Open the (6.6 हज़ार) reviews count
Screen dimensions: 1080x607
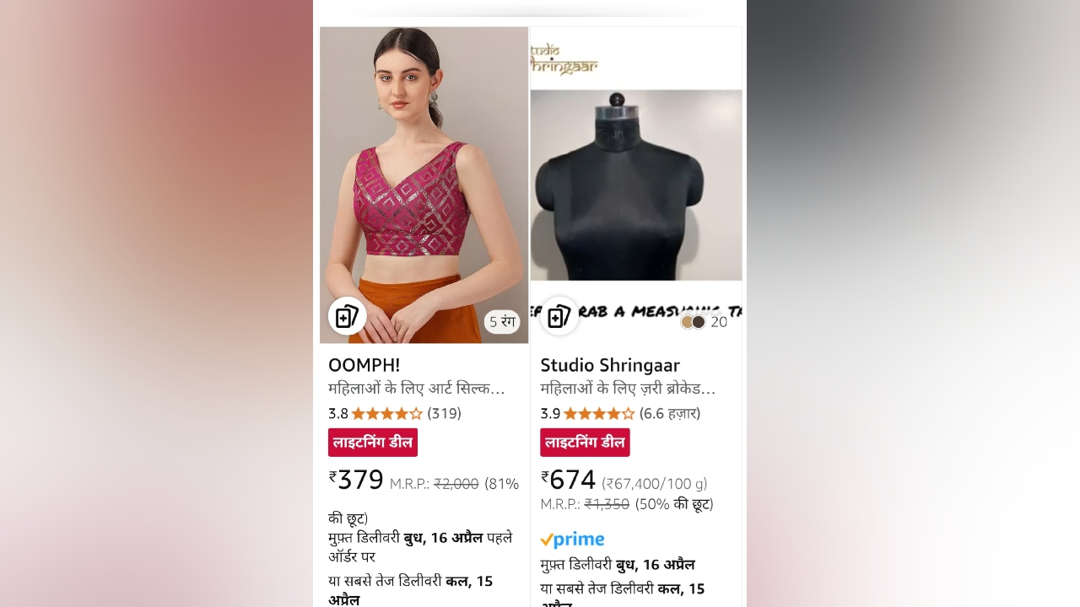pyautogui.click(x=670, y=413)
